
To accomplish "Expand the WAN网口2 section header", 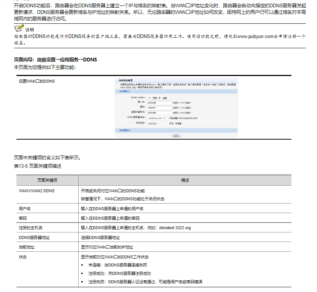I will click(x=176, y=130).
